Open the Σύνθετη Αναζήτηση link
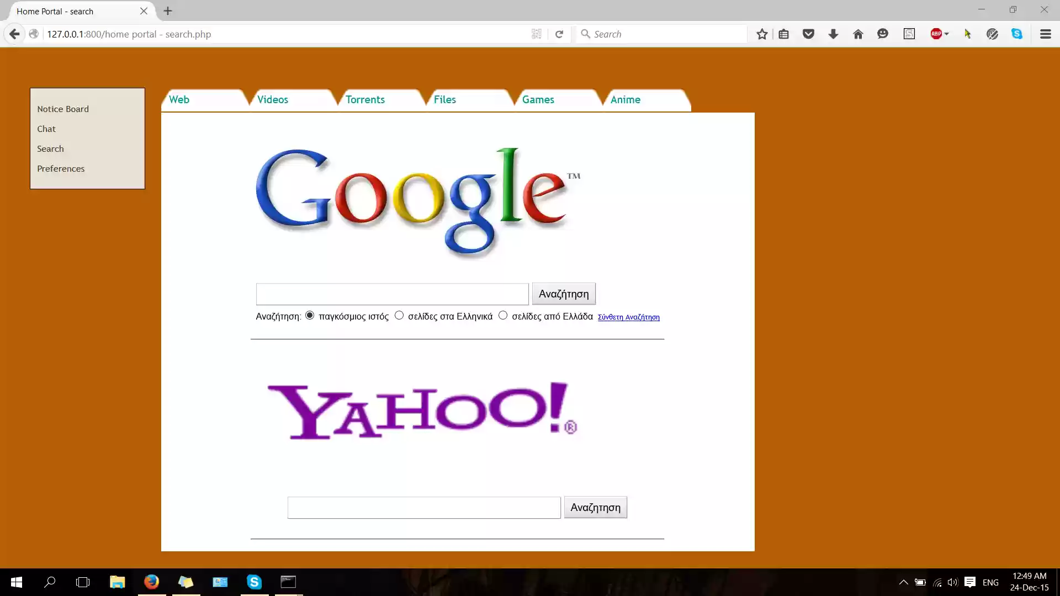This screenshot has height=596, width=1060. point(628,317)
